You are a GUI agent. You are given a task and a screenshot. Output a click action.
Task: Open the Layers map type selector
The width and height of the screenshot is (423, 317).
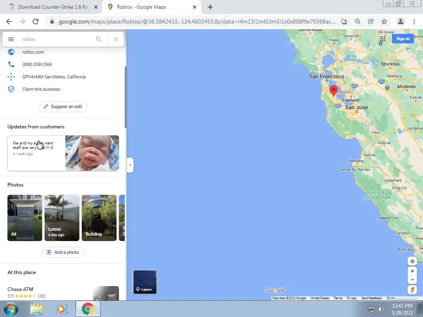point(145,282)
